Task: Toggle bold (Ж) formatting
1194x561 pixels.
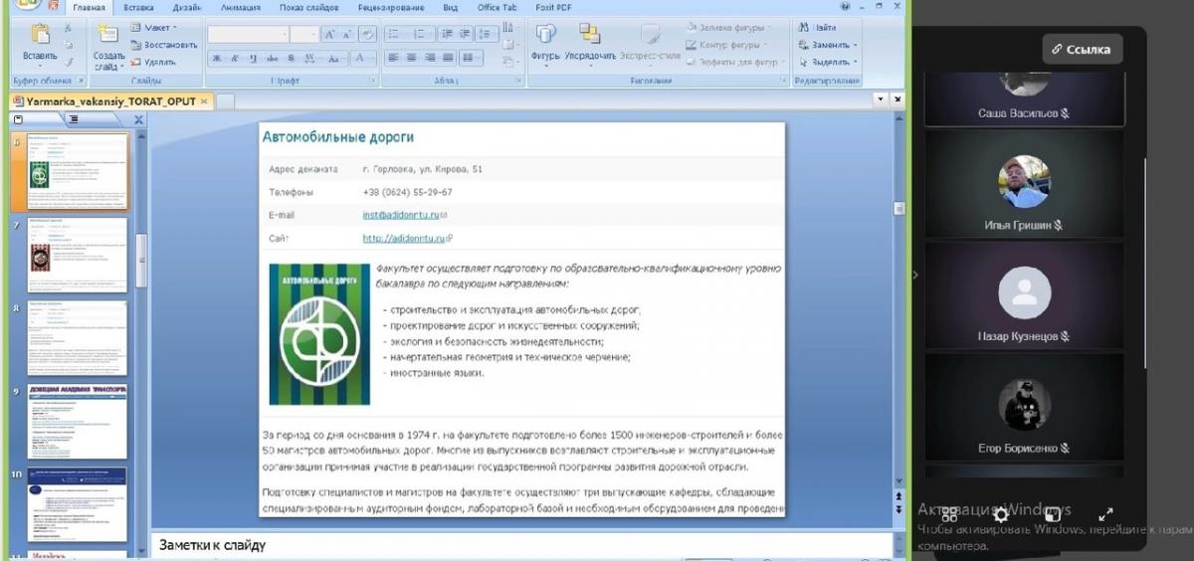Action: 218,59
